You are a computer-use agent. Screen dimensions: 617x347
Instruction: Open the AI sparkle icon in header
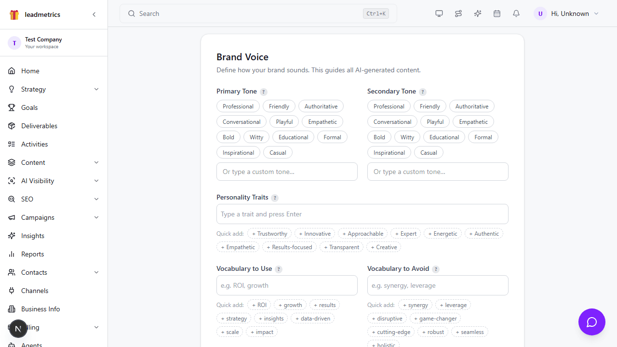click(x=478, y=13)
